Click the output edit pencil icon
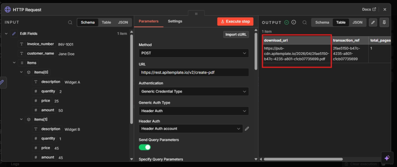Viewport: 397px width, 167px height. tap(373, 22)
